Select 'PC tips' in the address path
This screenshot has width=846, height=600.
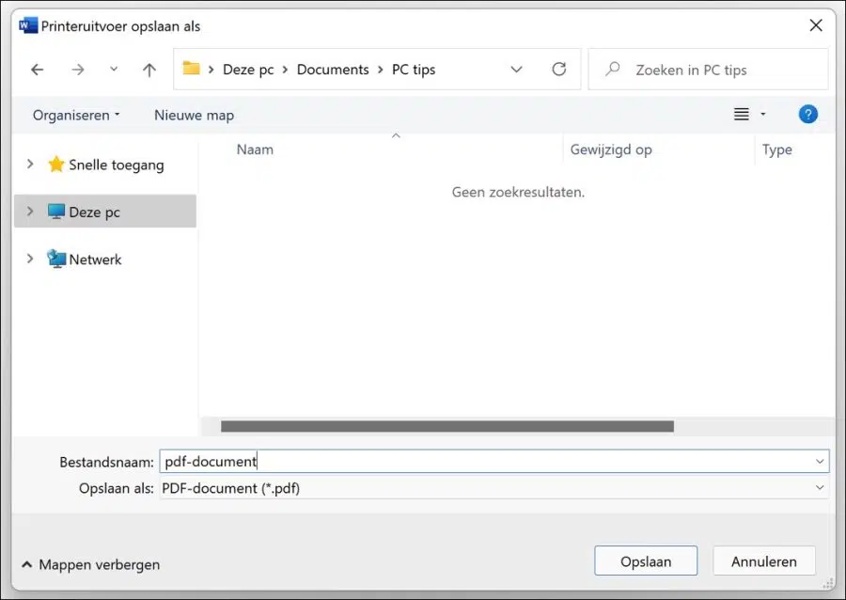pos(414,70)
